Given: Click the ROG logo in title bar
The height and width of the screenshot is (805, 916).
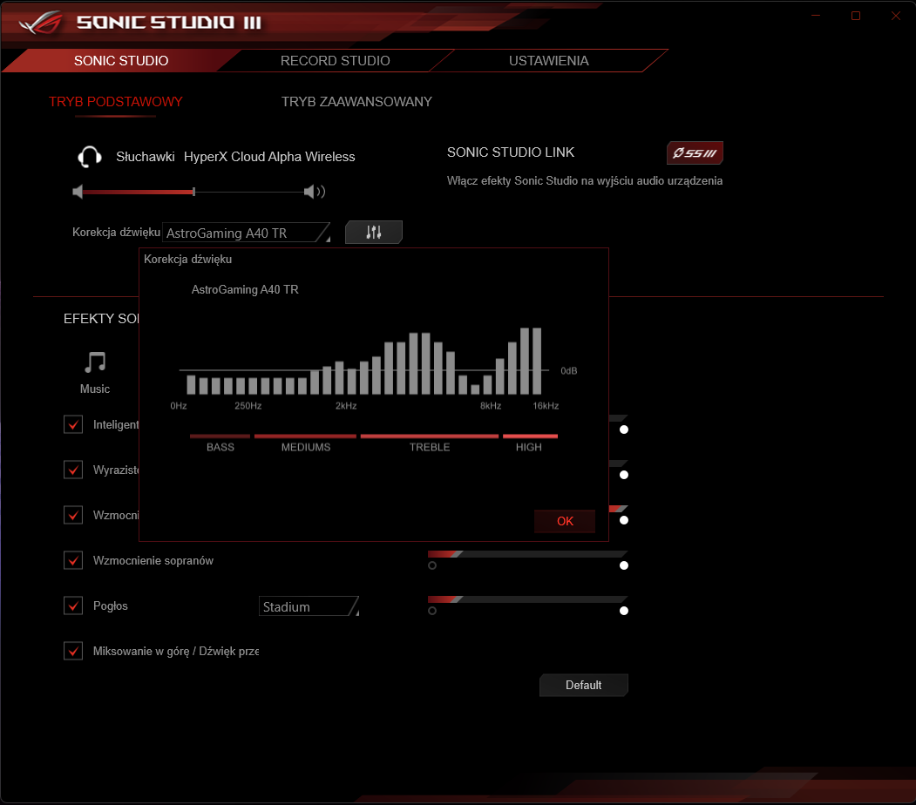Looking at the screenshot, I should (x=41, y=22).
